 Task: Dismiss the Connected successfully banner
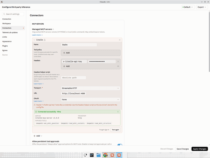point(118,112)
